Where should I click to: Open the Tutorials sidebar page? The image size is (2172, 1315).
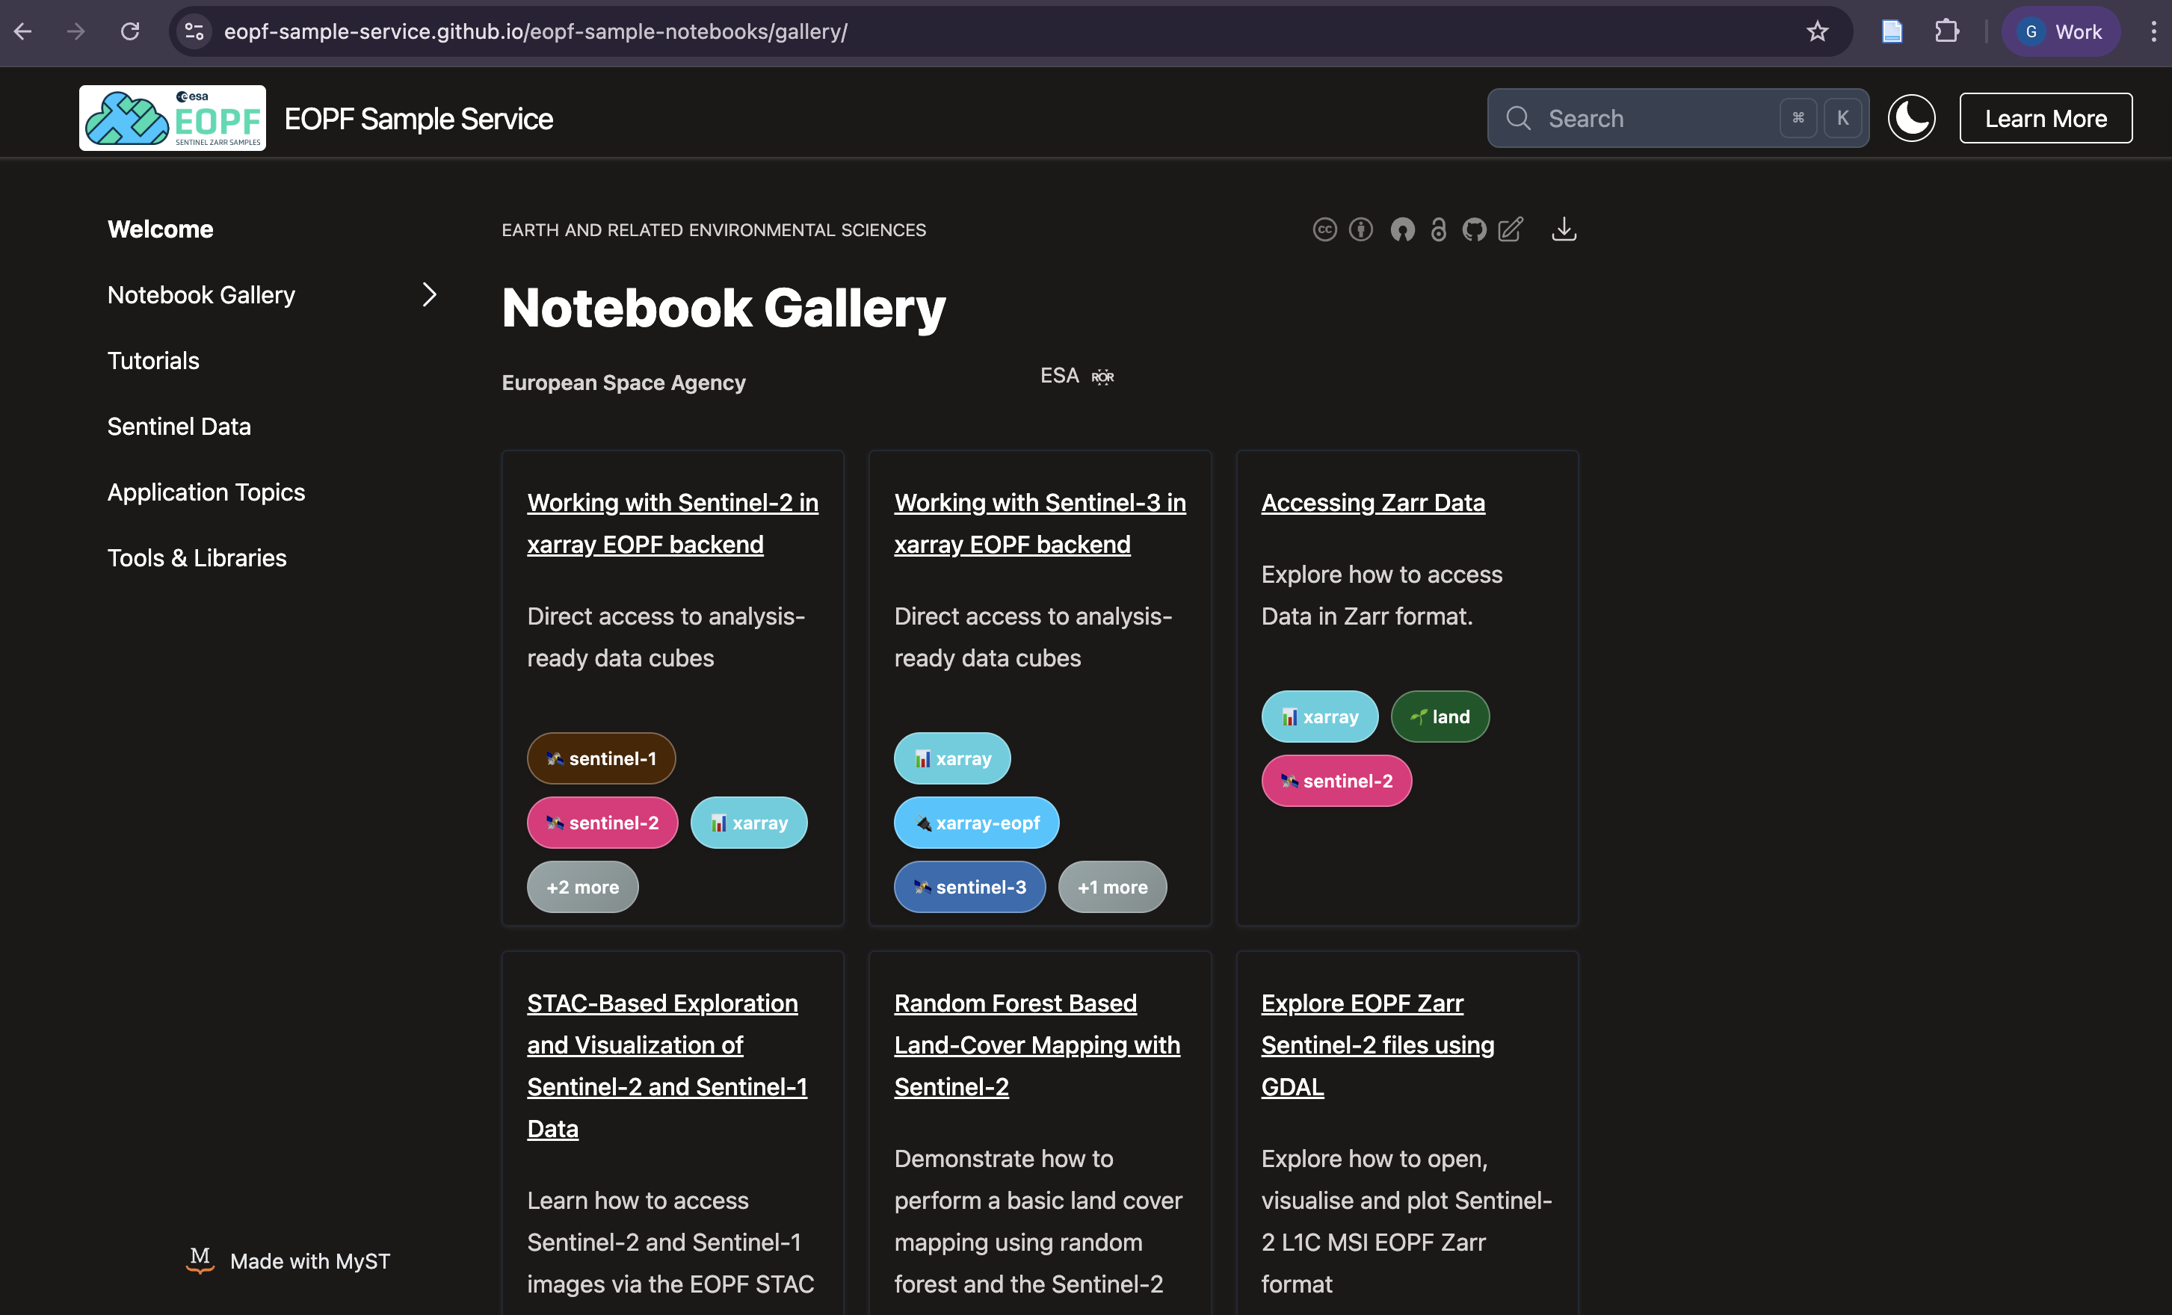coord(152,360)
